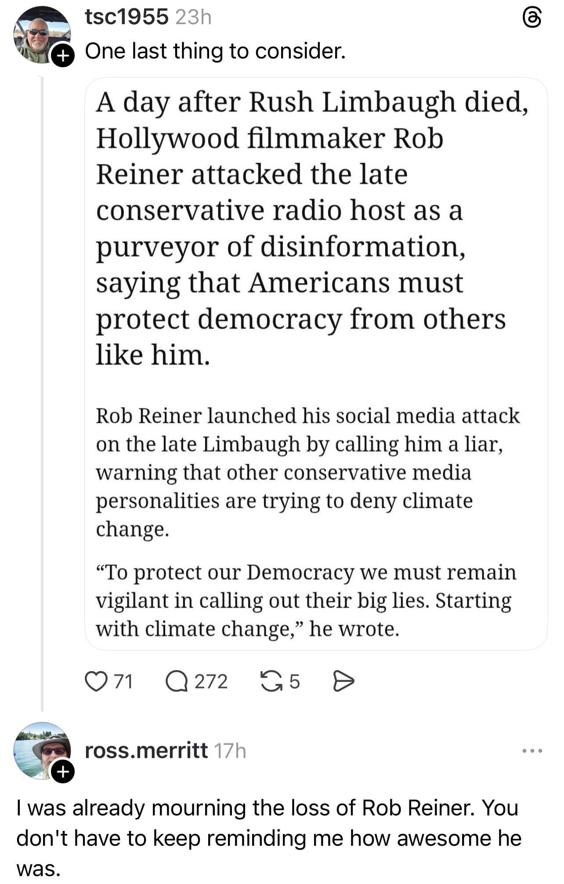Tap the Threads logo icon
Image resolution: width=564 pixels, height=884 pixels.
[x=532, y=19]
